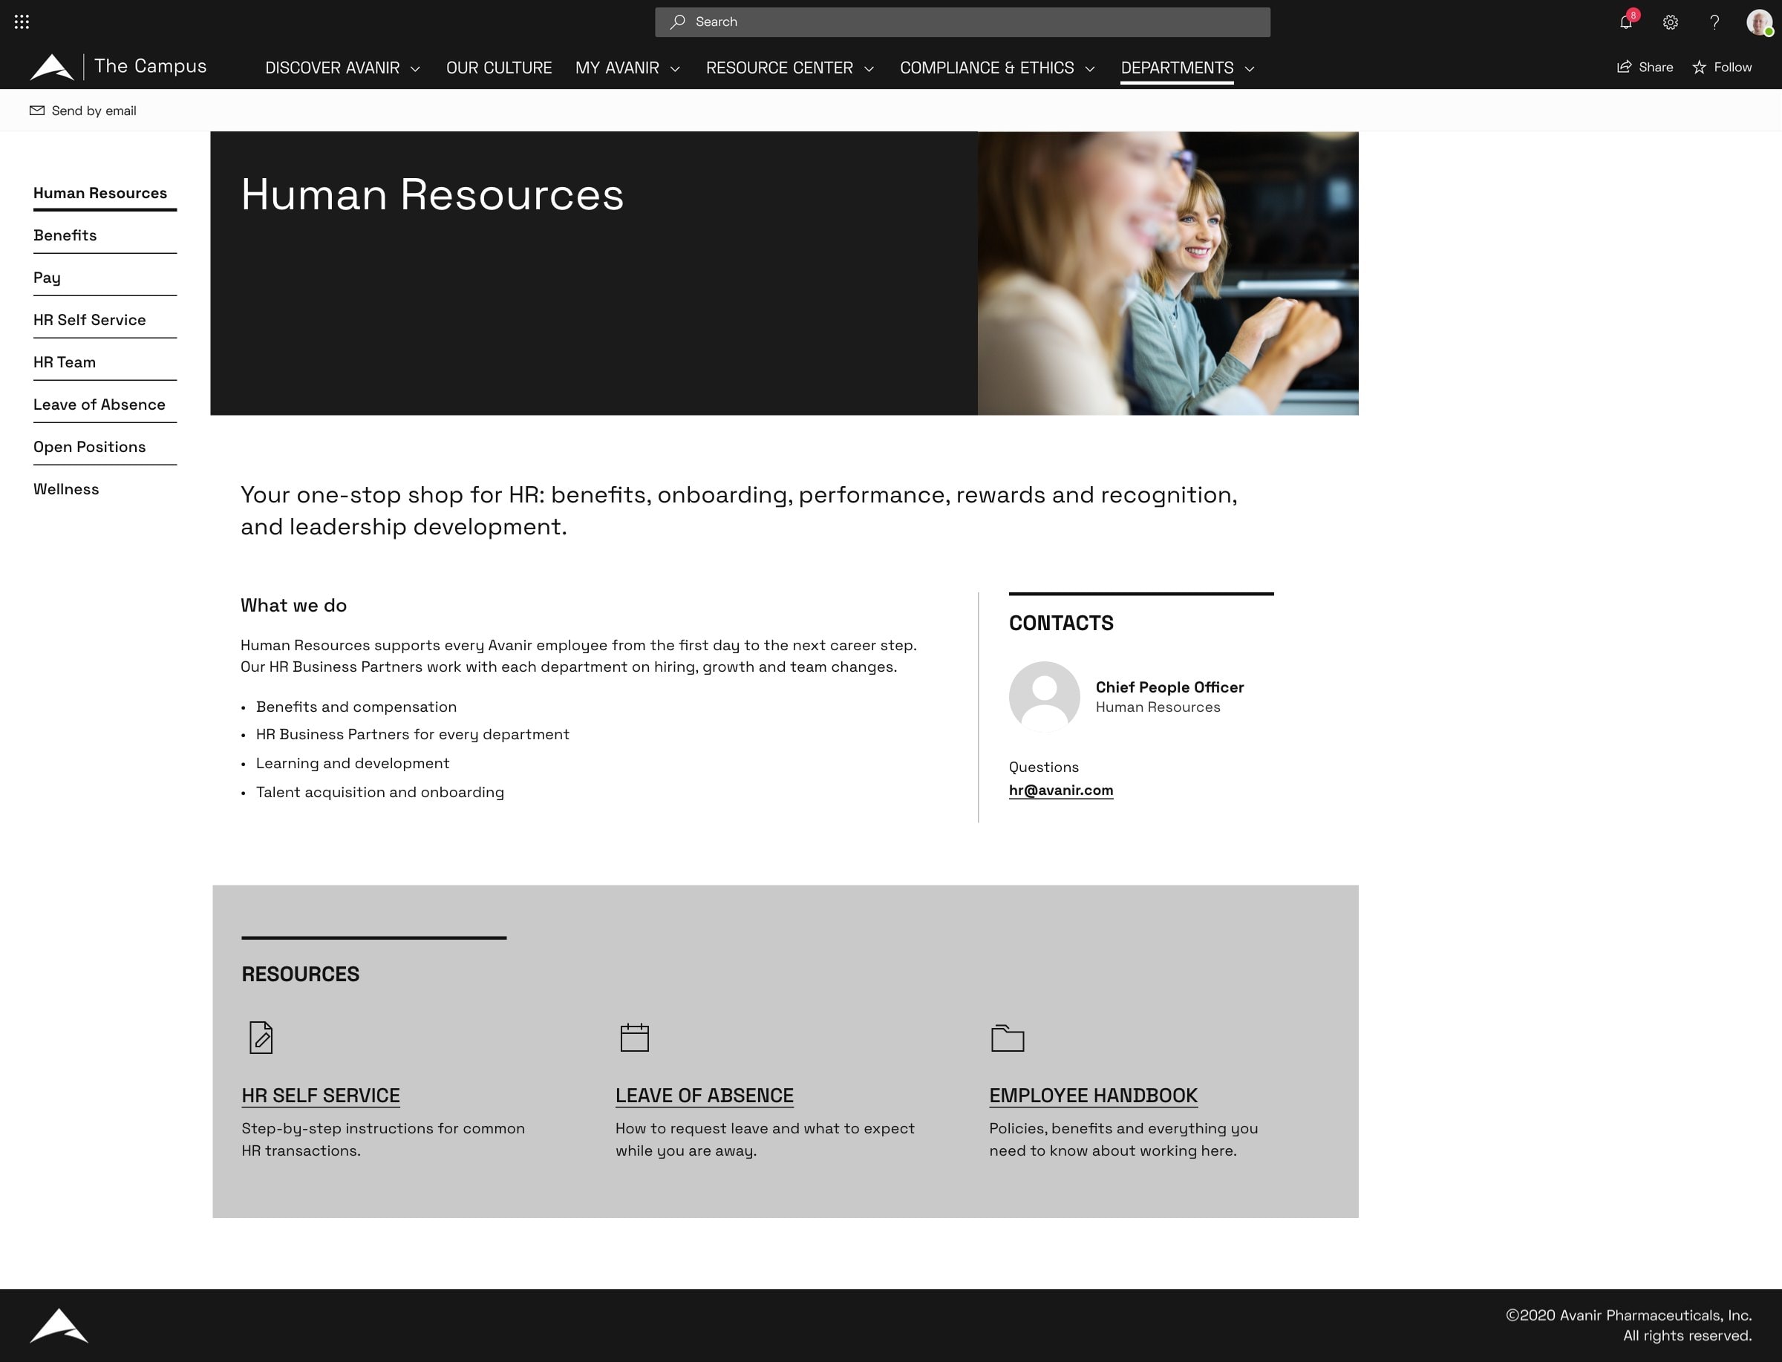Go to Leave of Absence in sidebar
This screenshot has height=1362, width=1782.
(x=99, y=405)
